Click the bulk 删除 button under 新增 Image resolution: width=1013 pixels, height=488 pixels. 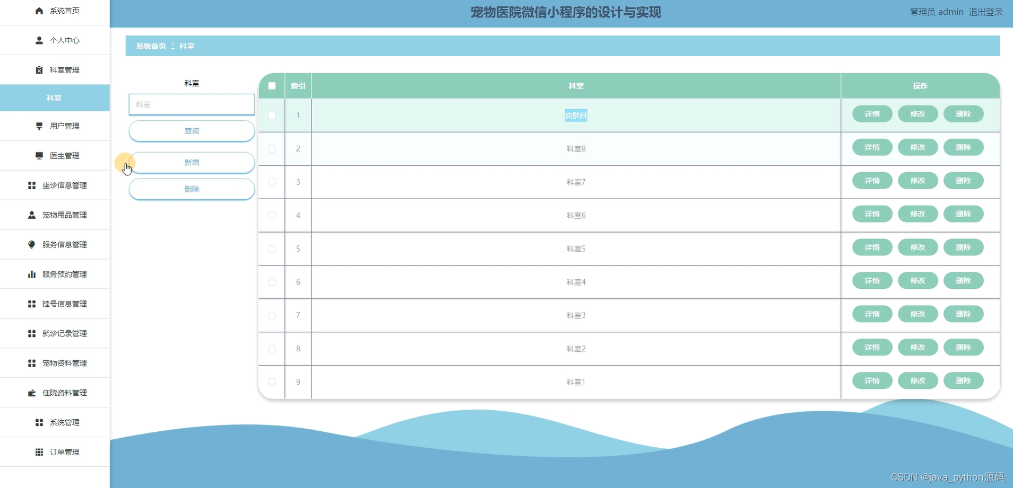coord(192,189)
